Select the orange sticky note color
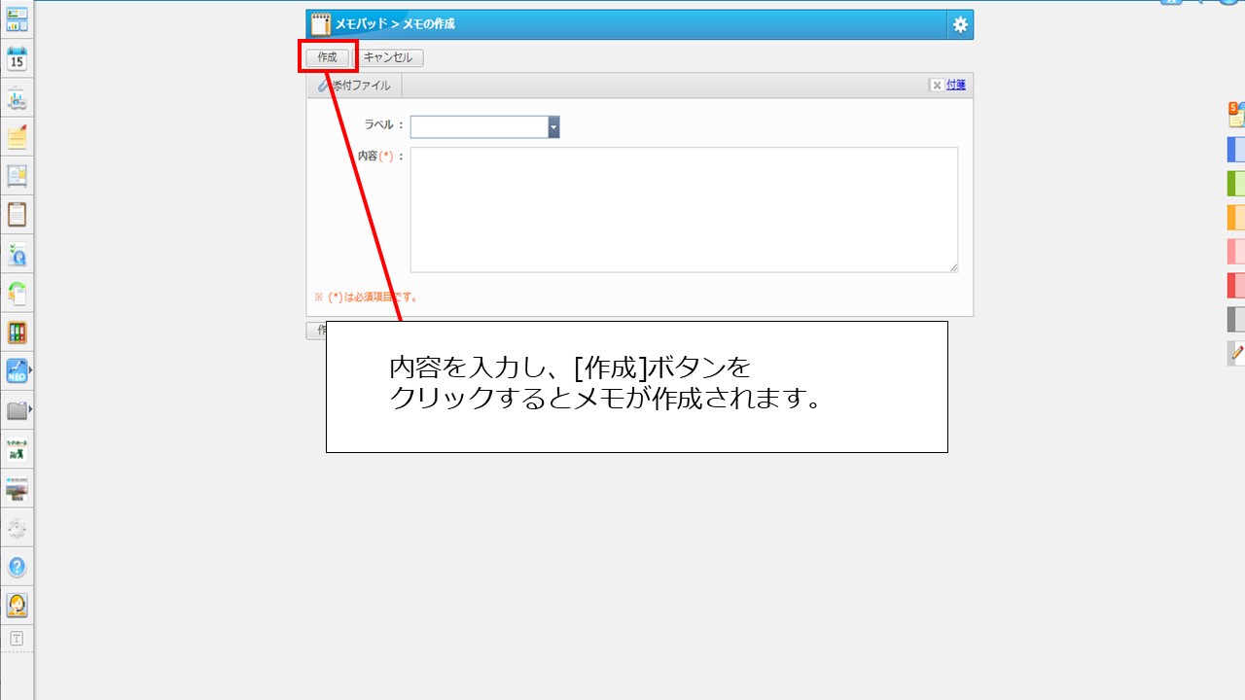Viewport: 1245px width, 700px height. [1236, 217]
